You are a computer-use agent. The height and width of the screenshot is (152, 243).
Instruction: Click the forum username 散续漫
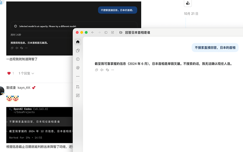coord(11,88)
